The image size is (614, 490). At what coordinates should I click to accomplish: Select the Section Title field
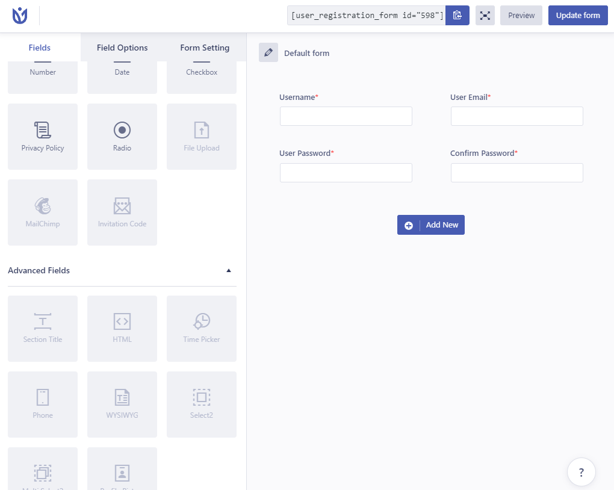click(x=43, y=328)
